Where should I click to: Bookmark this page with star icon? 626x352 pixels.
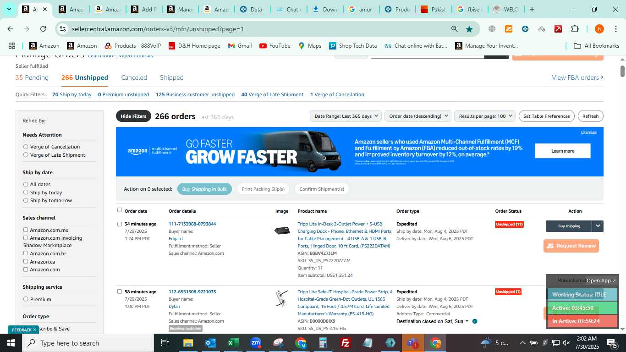coord(469,29)
